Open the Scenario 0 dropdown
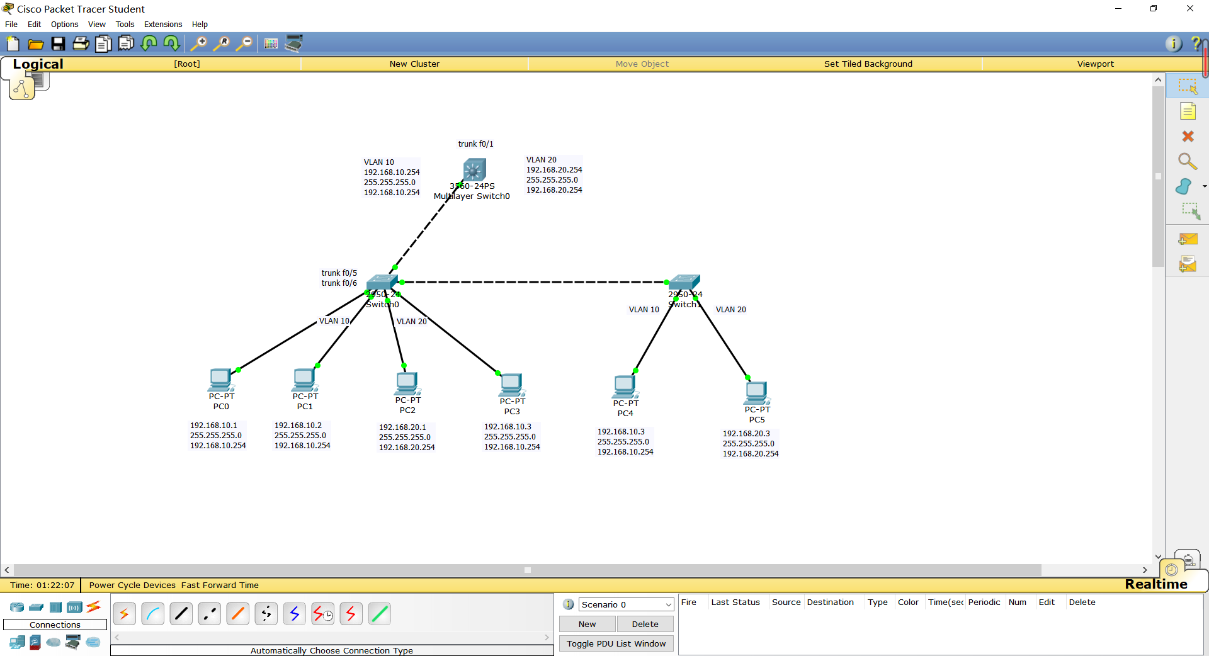Screen dimensions: 1209x656 [626, 604]
